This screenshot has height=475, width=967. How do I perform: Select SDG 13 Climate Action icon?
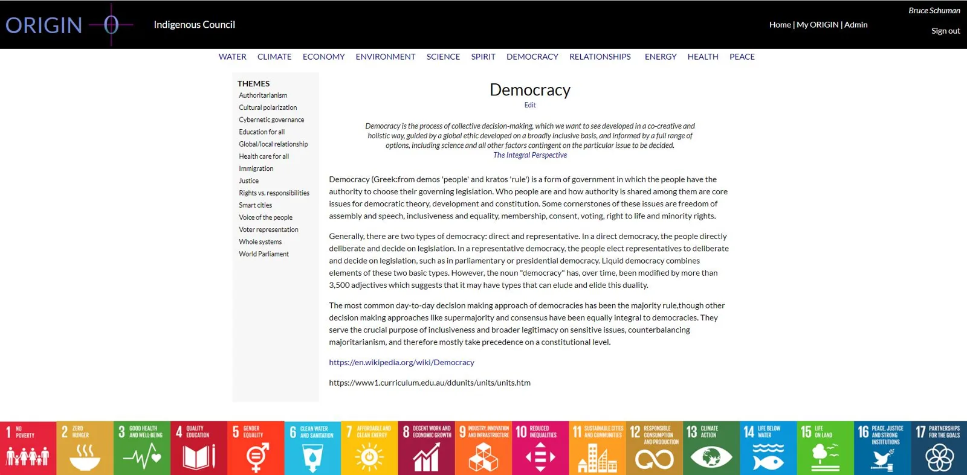tap(711, 448)
